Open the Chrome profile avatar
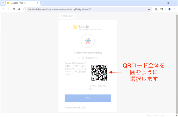This screenshot has width=178, height=117. pos(169,9)
